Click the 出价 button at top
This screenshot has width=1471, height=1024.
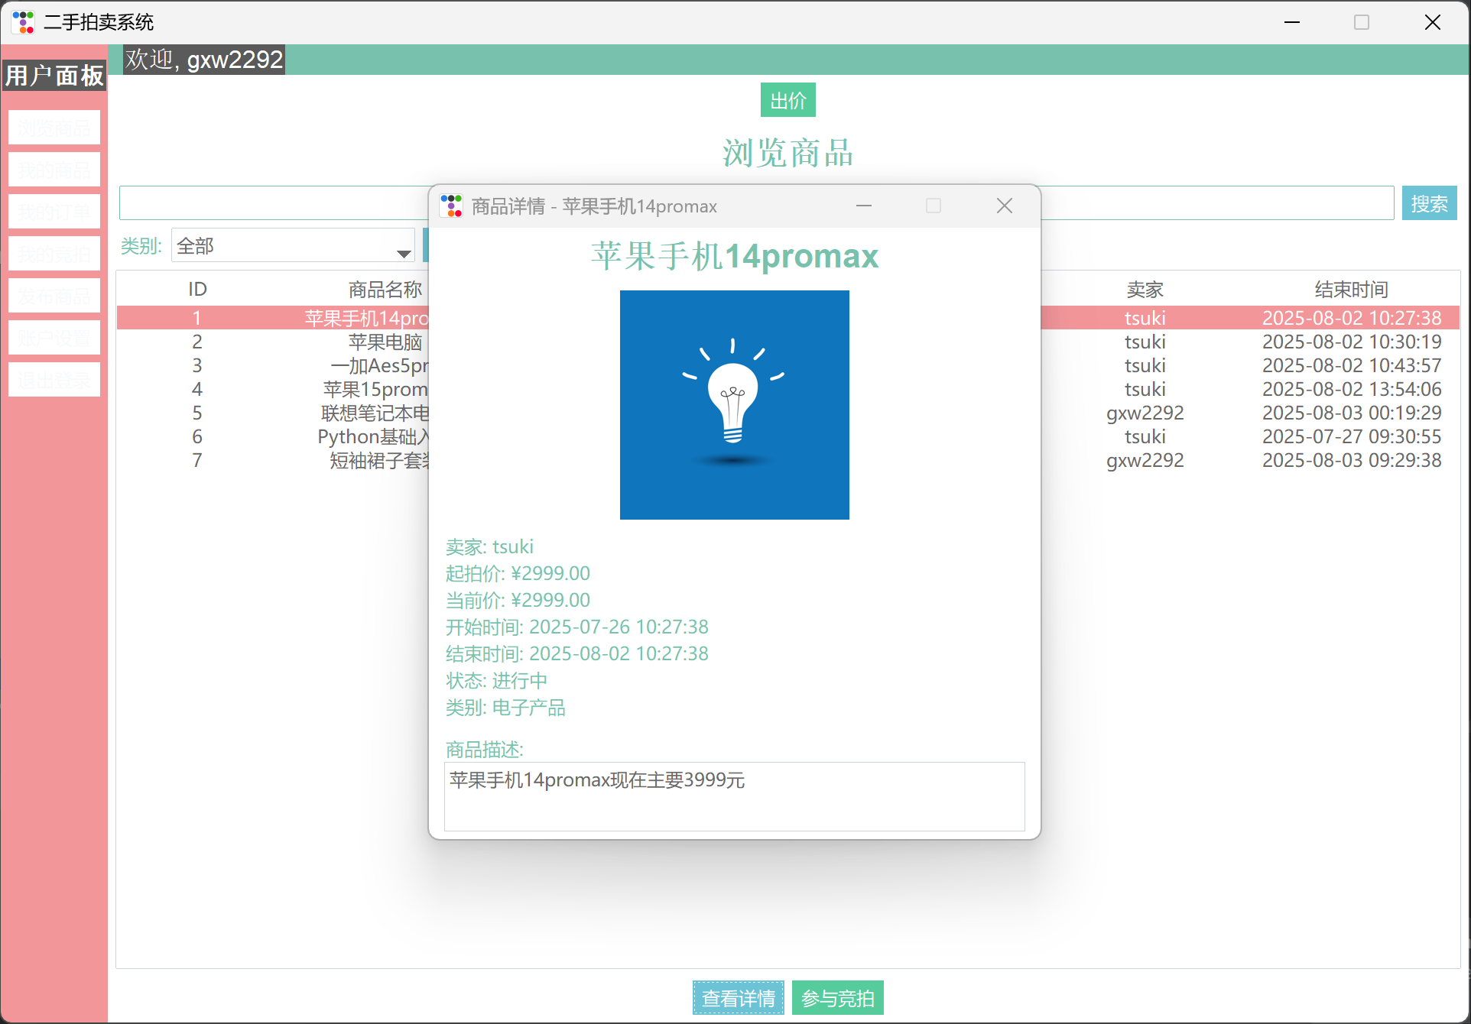coord(787,100)
